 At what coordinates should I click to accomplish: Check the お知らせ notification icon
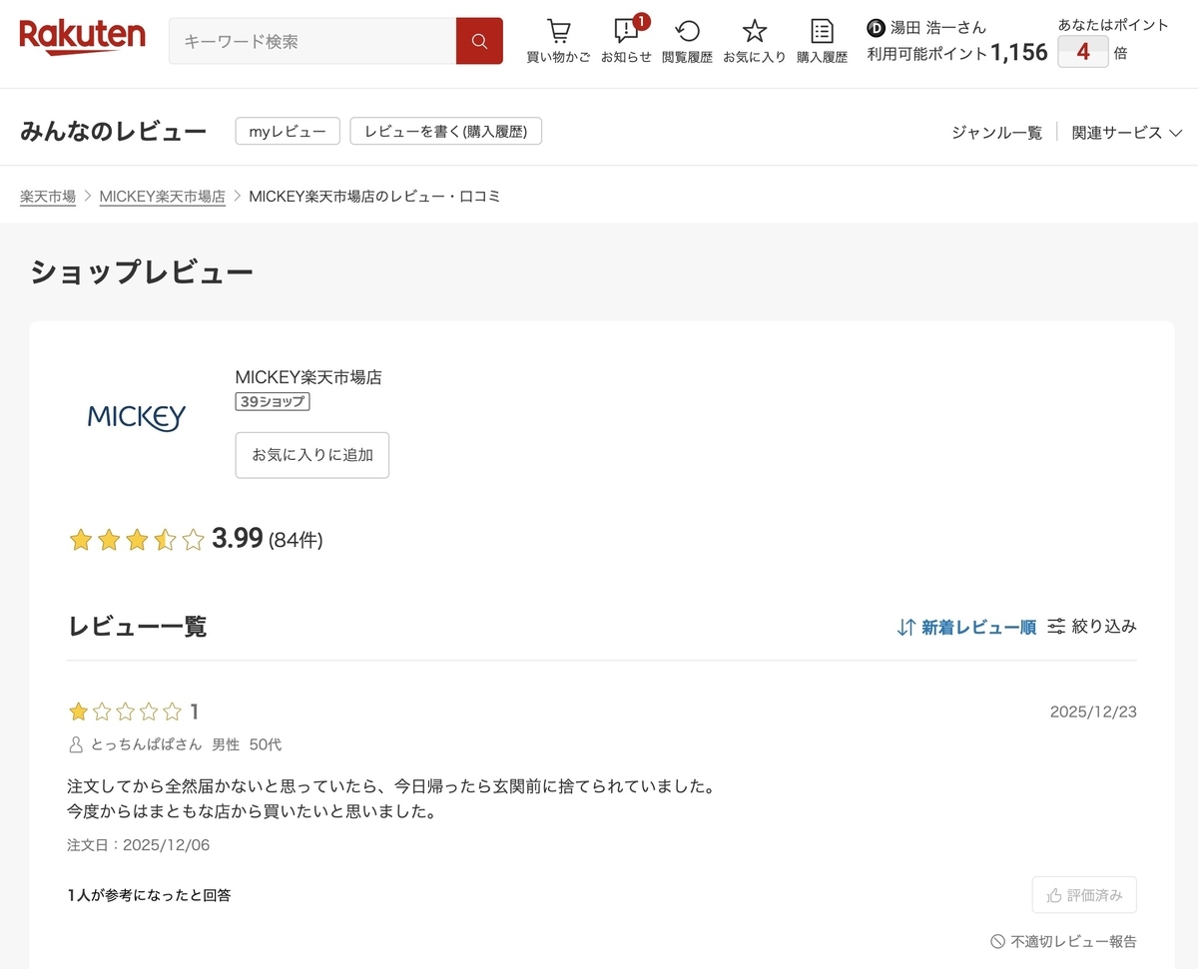(626, 31)
